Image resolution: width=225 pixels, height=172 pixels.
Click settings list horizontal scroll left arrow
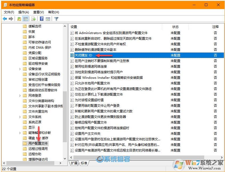tap(71, 157)
